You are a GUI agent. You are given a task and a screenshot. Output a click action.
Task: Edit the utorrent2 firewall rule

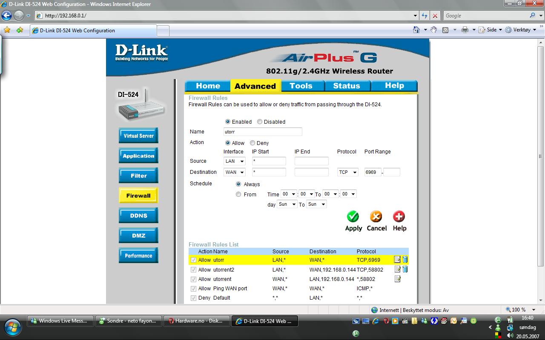[x=397, y=269]
